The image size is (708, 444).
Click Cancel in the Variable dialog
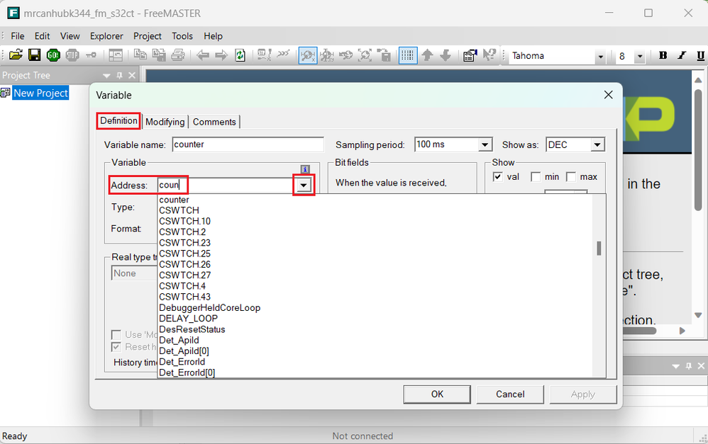[x=510, y=394]
